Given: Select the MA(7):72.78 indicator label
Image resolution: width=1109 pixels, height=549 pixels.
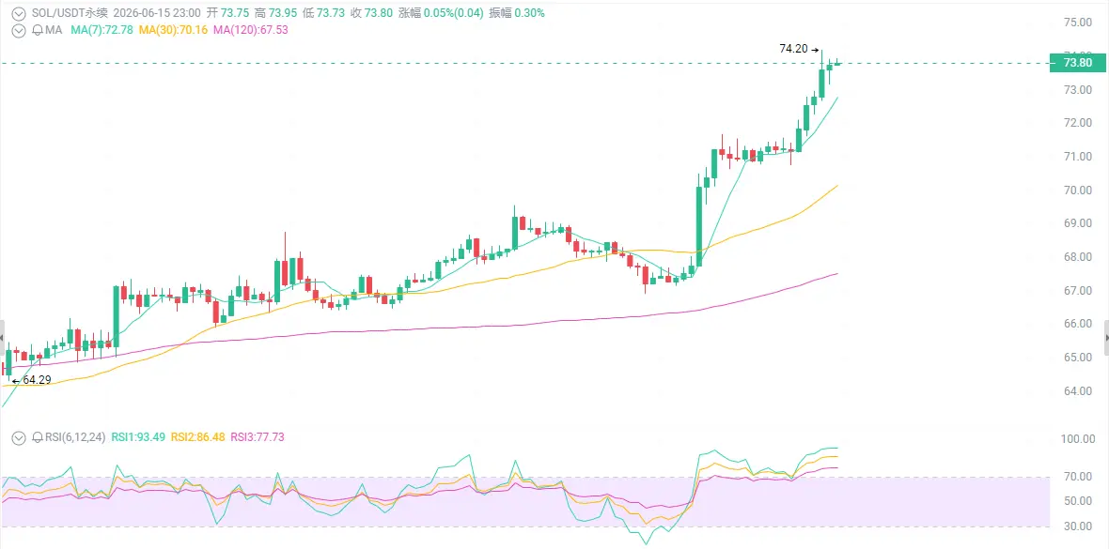Looking at the screenshot, I should [x=102, y=30].
